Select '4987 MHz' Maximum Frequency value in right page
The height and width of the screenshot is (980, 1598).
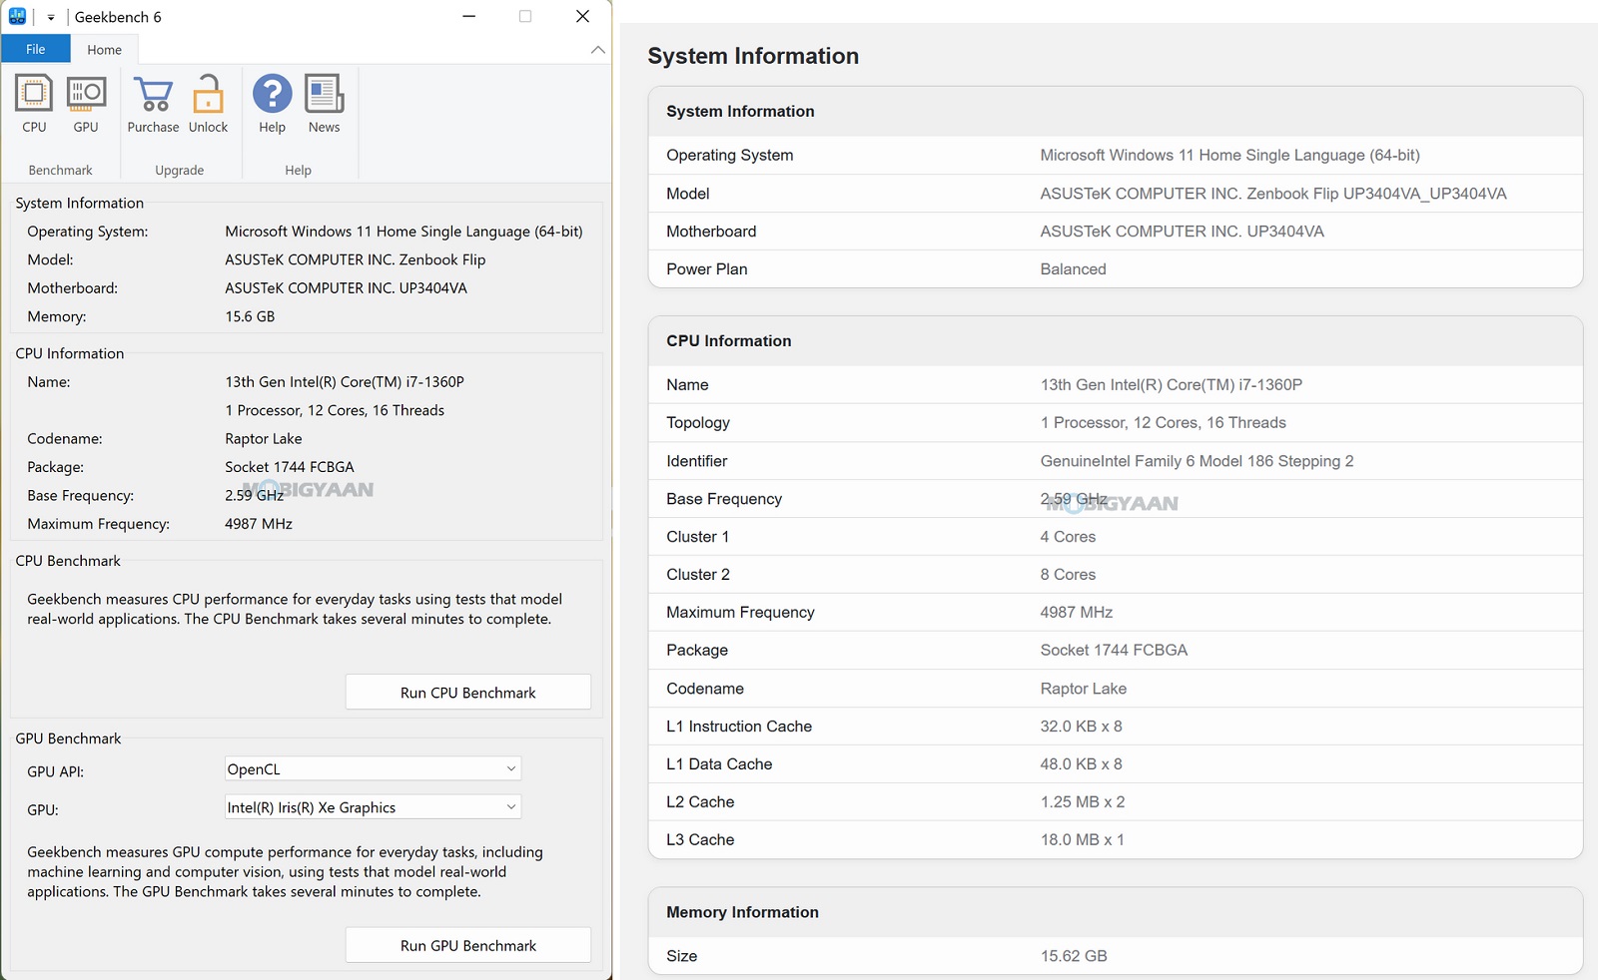point(1076,612)
